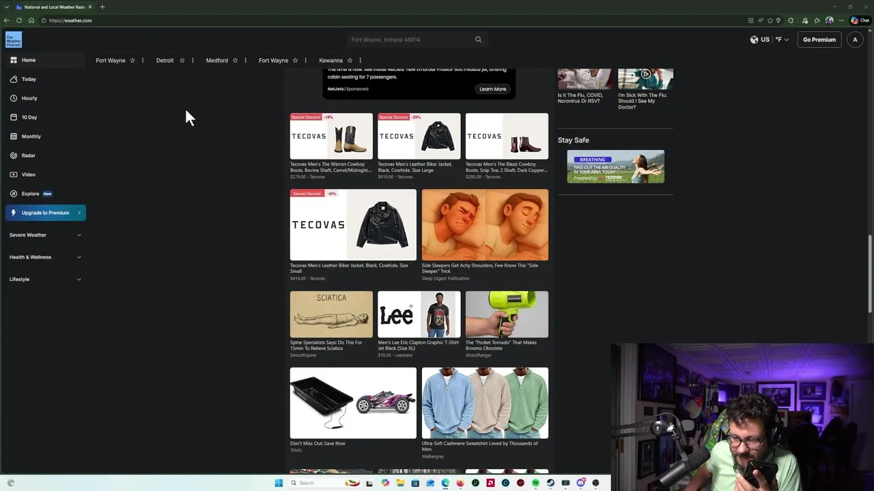Open Firefox from the taskbar
The image size is (874, 491).
pos(460,483)
